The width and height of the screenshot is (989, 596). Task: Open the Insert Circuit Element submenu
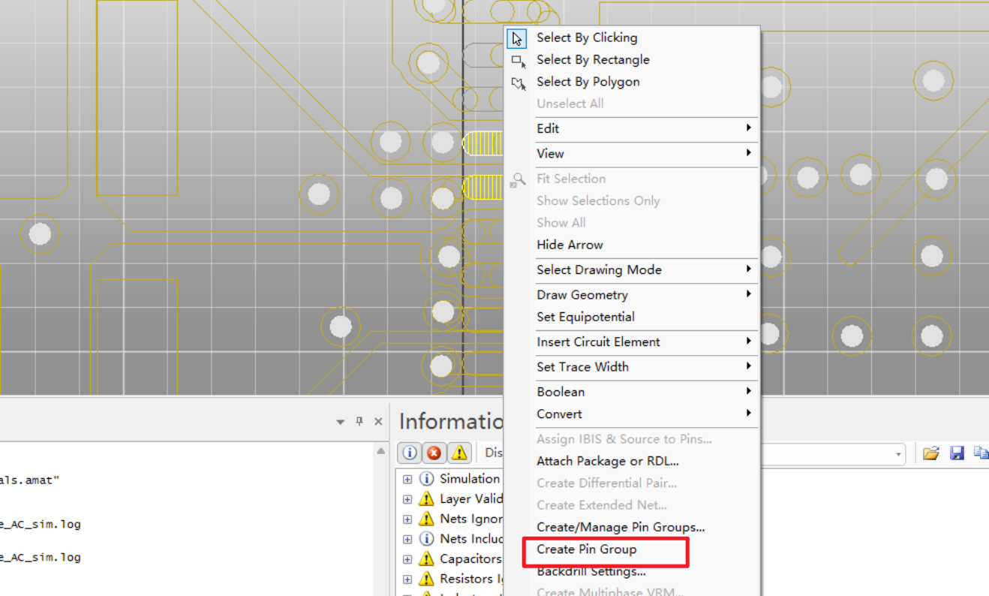pos(632,342)
